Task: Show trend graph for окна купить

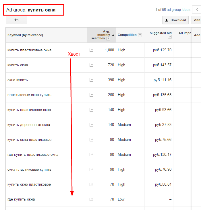Action: [x=91, y=80]
